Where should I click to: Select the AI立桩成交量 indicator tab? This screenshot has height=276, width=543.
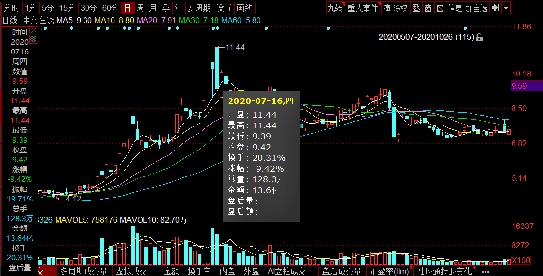(290, 271)
